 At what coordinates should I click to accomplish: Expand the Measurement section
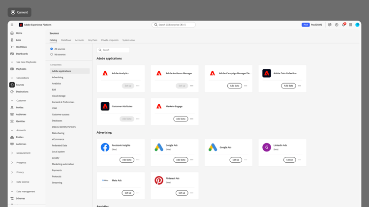click(x=12, y=153)
